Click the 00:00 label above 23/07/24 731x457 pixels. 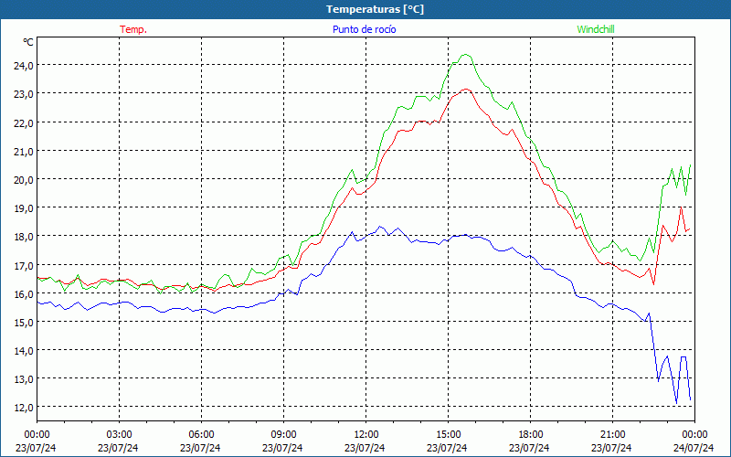click(37, 435)
